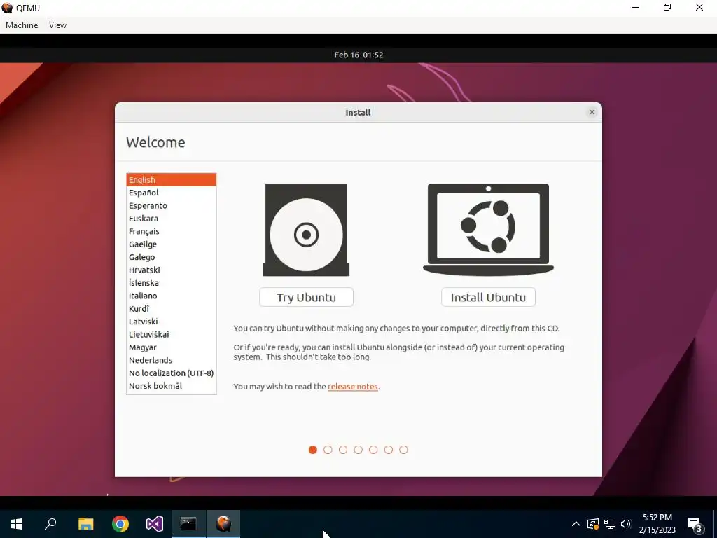
Task: Select Español in the language list
Action: click(x=172, y=193)
